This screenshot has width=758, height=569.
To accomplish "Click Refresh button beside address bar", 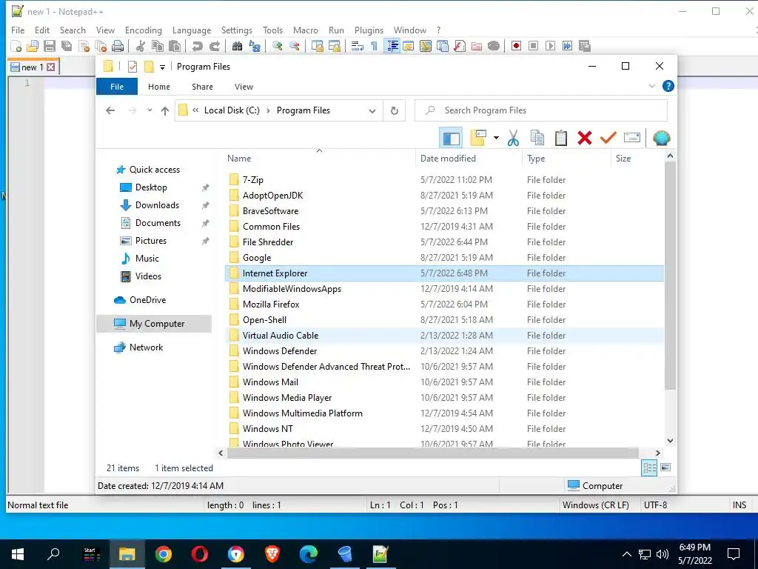I will [x=395, y=111].
